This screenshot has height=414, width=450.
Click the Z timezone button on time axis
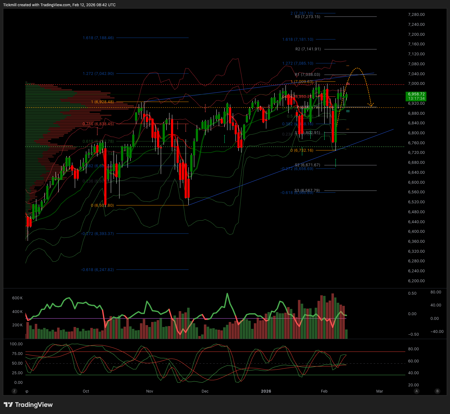tap(14, 391)
